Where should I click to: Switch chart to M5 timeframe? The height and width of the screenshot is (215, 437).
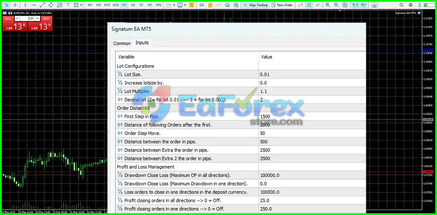(x=99, y=5)
